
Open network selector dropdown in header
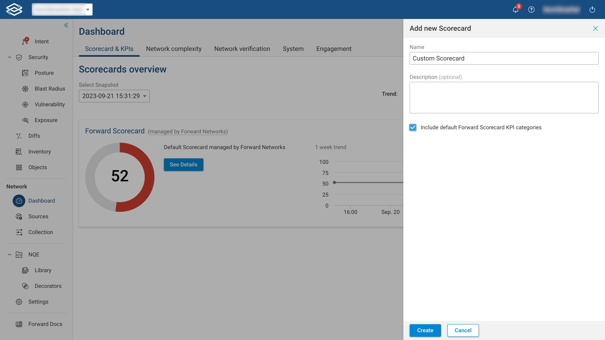88,9
